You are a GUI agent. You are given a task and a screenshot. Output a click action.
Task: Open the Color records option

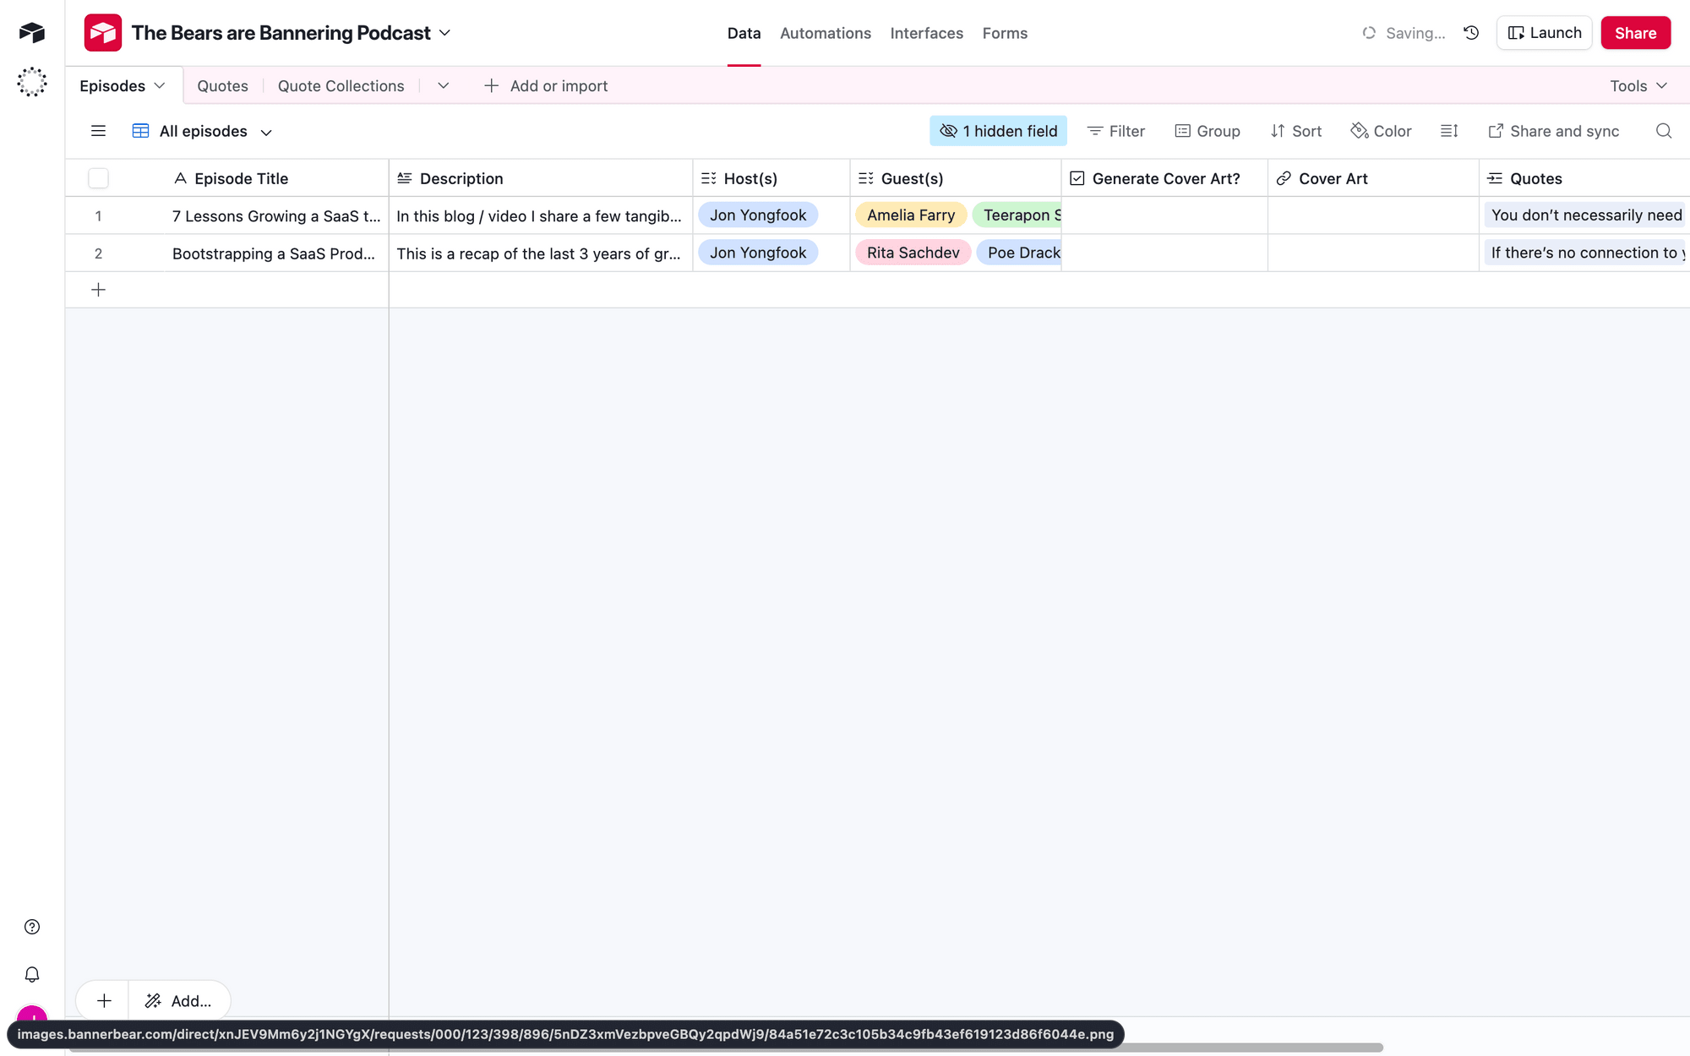click(x=1381, y=131)
